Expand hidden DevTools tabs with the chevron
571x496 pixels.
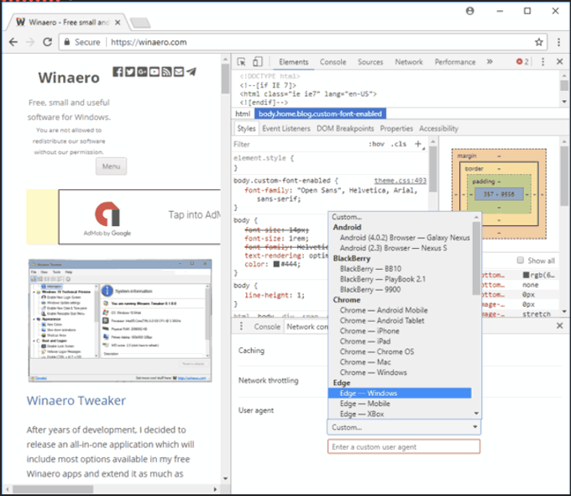click(491, 62)
